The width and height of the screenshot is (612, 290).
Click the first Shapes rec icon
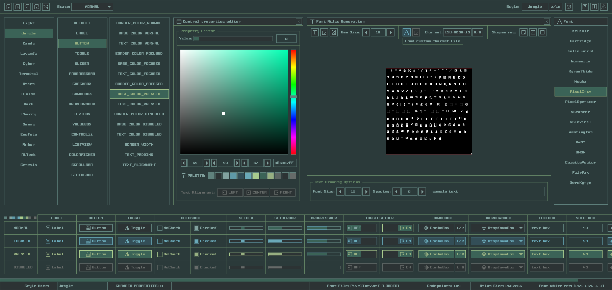pos(524,32)
